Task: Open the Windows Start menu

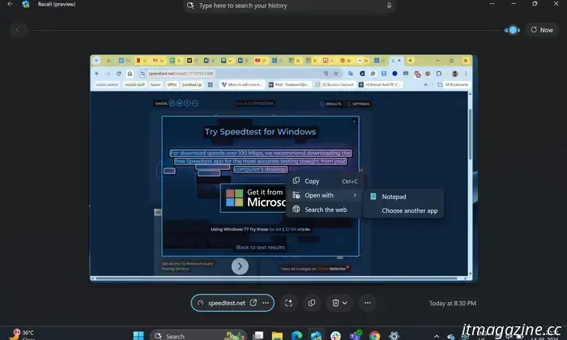Action: (x=139, y=336)
